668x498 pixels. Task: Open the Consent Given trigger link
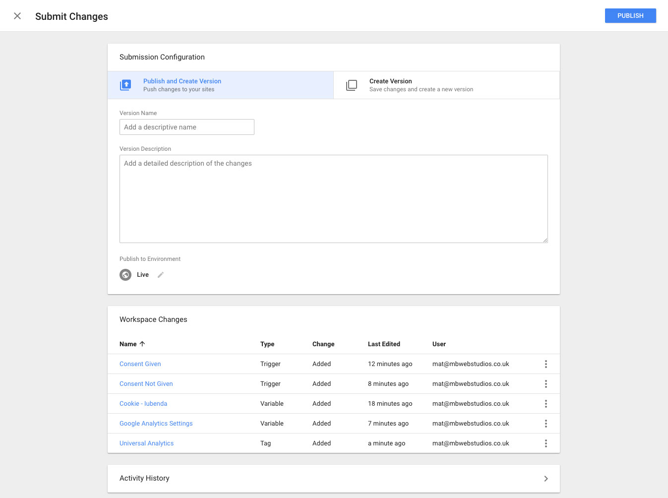[140, 364]
